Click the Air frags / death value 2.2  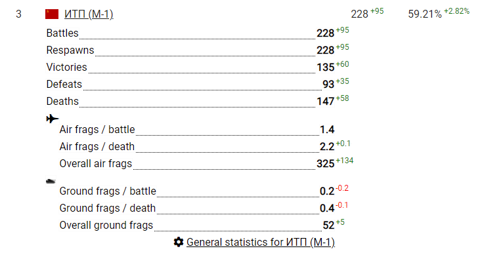coord(327,147)
